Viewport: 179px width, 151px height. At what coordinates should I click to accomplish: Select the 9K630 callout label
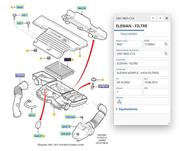[82, 8]
